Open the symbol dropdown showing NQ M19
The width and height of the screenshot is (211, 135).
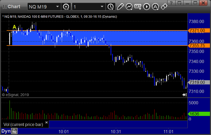[x=44, y=7]
